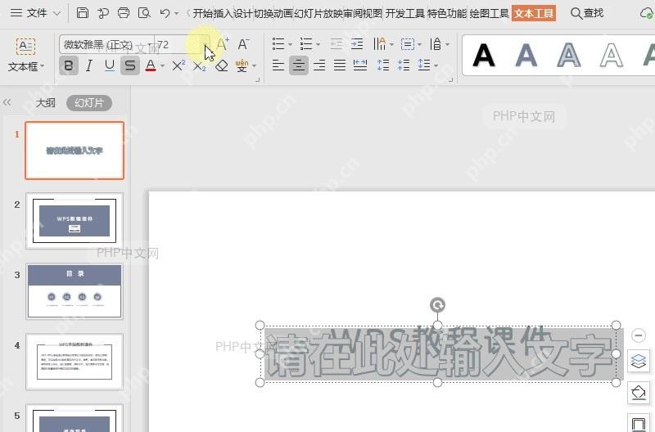Open the paragraph settings dialog launcher

[x=451, y=79]
